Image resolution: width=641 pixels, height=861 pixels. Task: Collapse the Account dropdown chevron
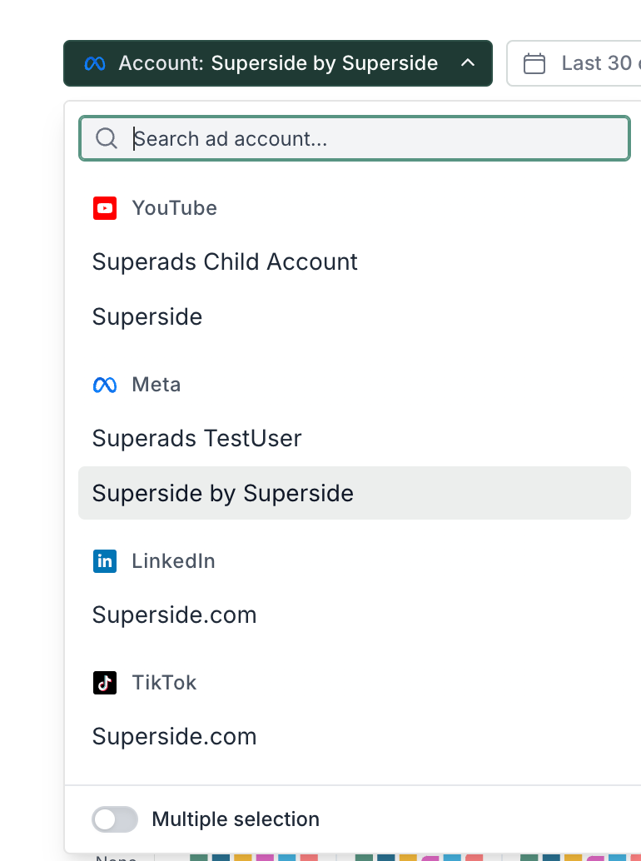pyautogui.click(x=468, y=63)
